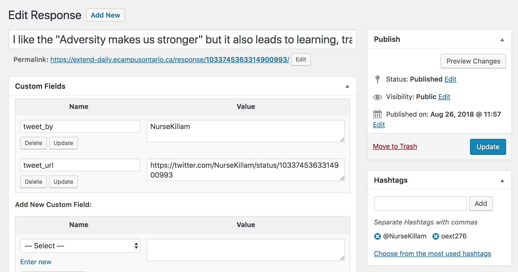518x272 pixels.
Task: Collapse the Hashtags panel
Action: click(502, 181)
